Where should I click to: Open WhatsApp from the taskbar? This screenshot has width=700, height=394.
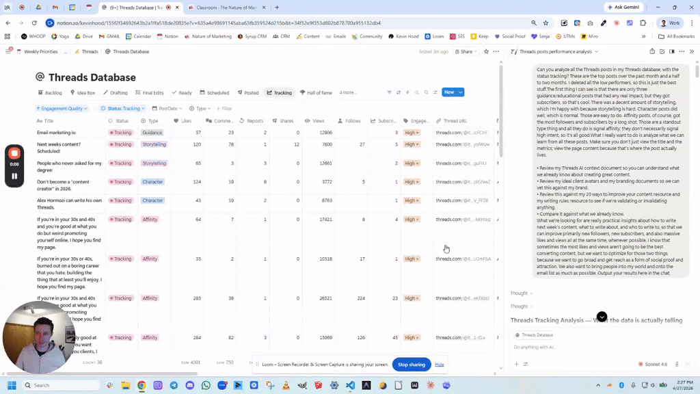[205, 386]
